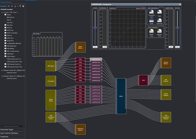The width and height of the screenshot is (196, 139).
Task: Click the GPIO In component icon
Action: click(x=5, y=36)
